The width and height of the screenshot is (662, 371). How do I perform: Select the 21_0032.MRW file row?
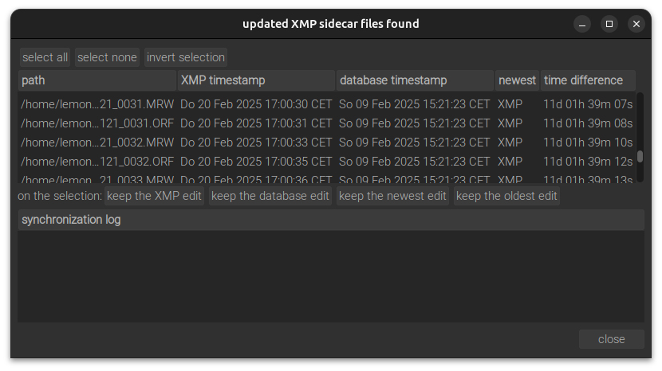tap(327, 143)
